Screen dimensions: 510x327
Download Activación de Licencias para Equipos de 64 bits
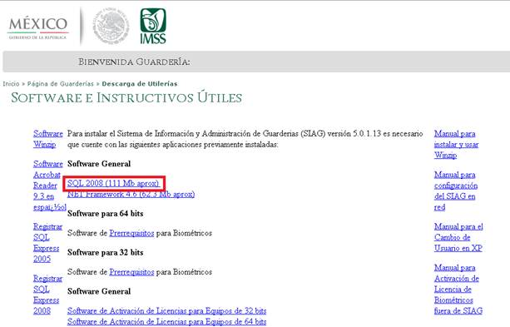[167, 322]
